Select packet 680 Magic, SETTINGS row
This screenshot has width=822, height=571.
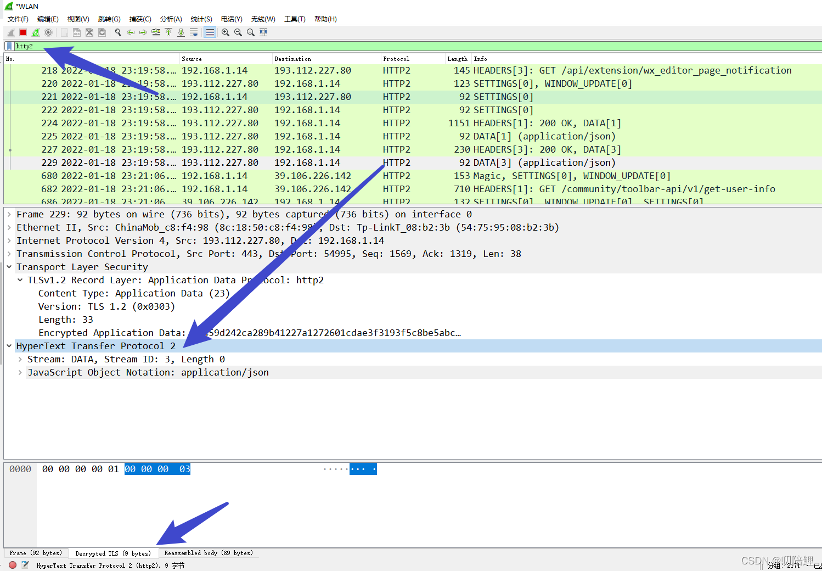[413, 176]
